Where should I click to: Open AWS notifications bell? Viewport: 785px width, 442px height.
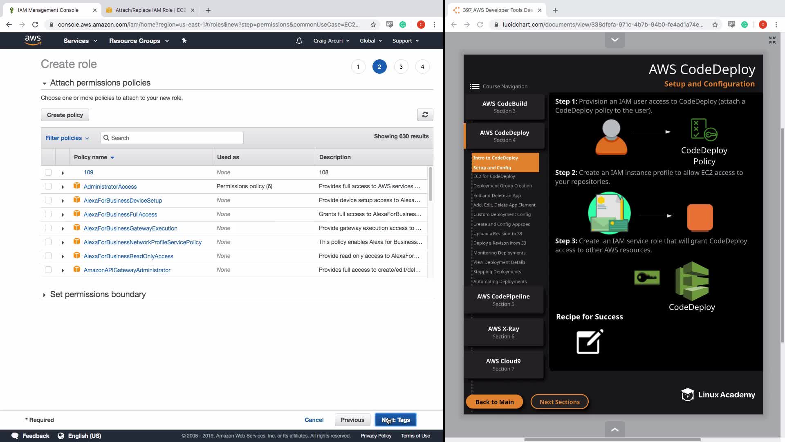click(x=299, y=41)
